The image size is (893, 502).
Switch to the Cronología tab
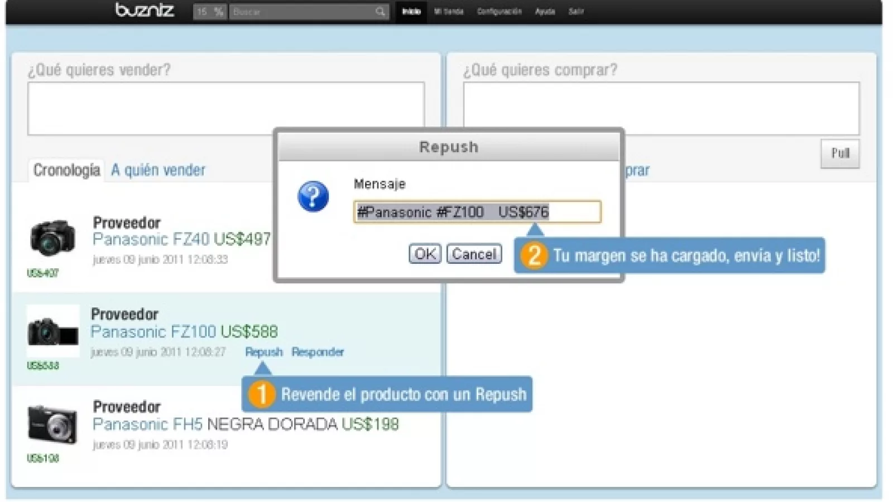(x=66, y=170)
